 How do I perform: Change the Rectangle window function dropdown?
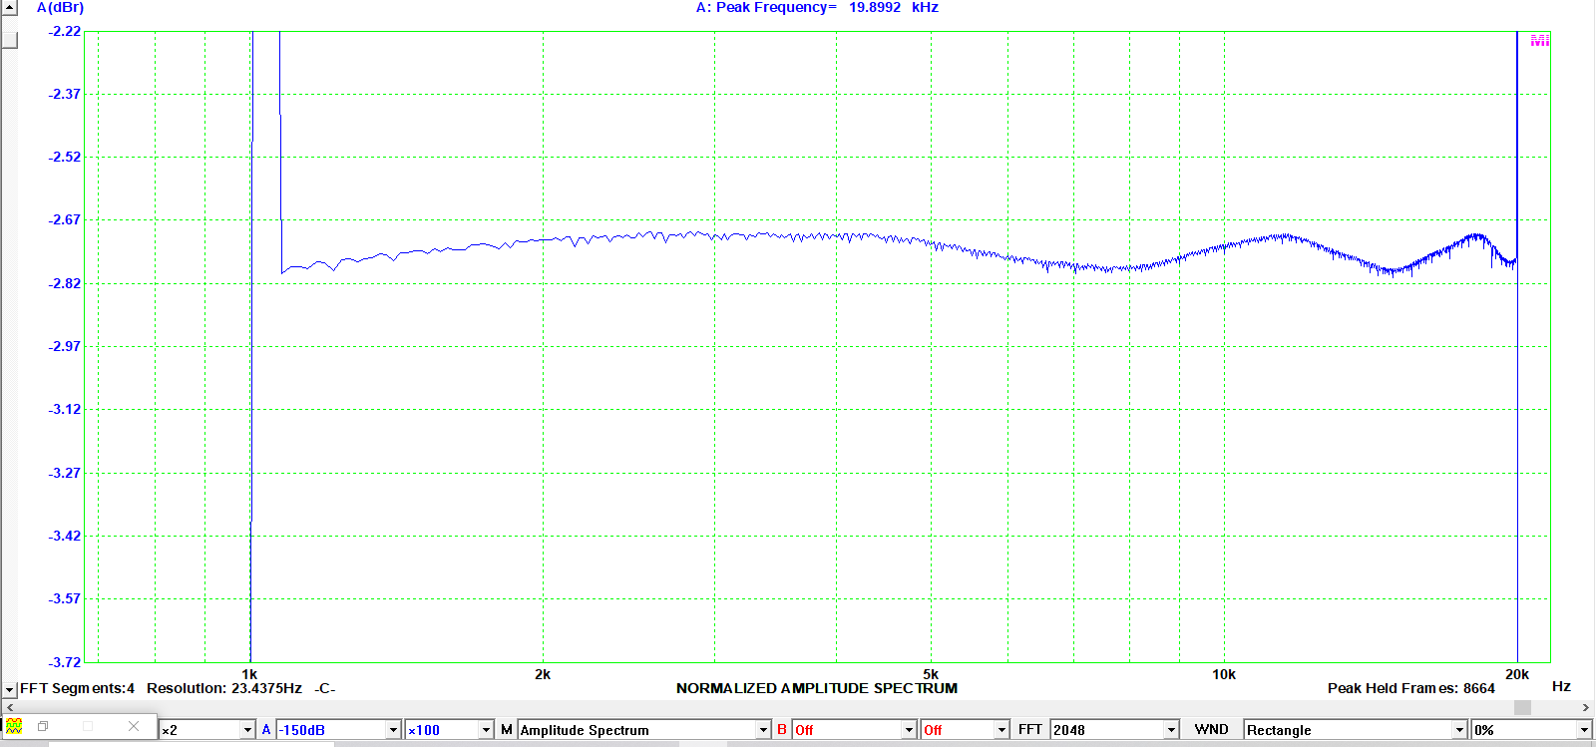pyautogui.click(x=1459, y=730)
